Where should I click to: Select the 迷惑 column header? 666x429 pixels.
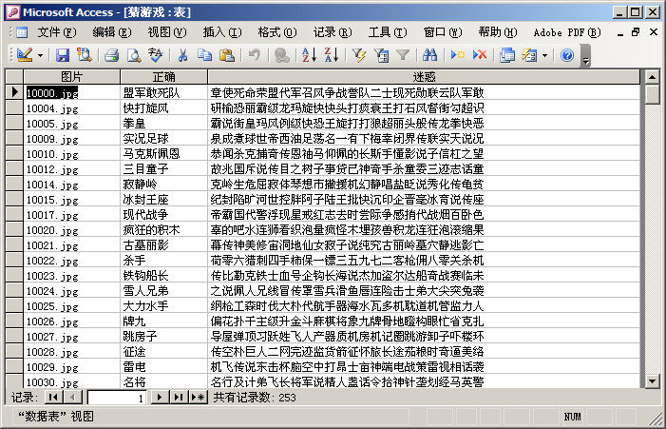[424, 76]
